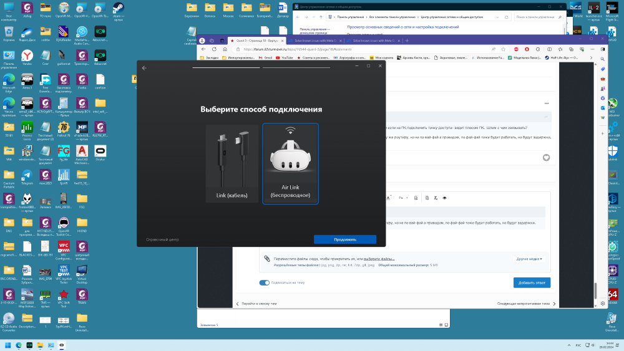Open the Oculus desktop shortcut
The width and height of the screenshot is (624, 351).
(x=100, y=153)
